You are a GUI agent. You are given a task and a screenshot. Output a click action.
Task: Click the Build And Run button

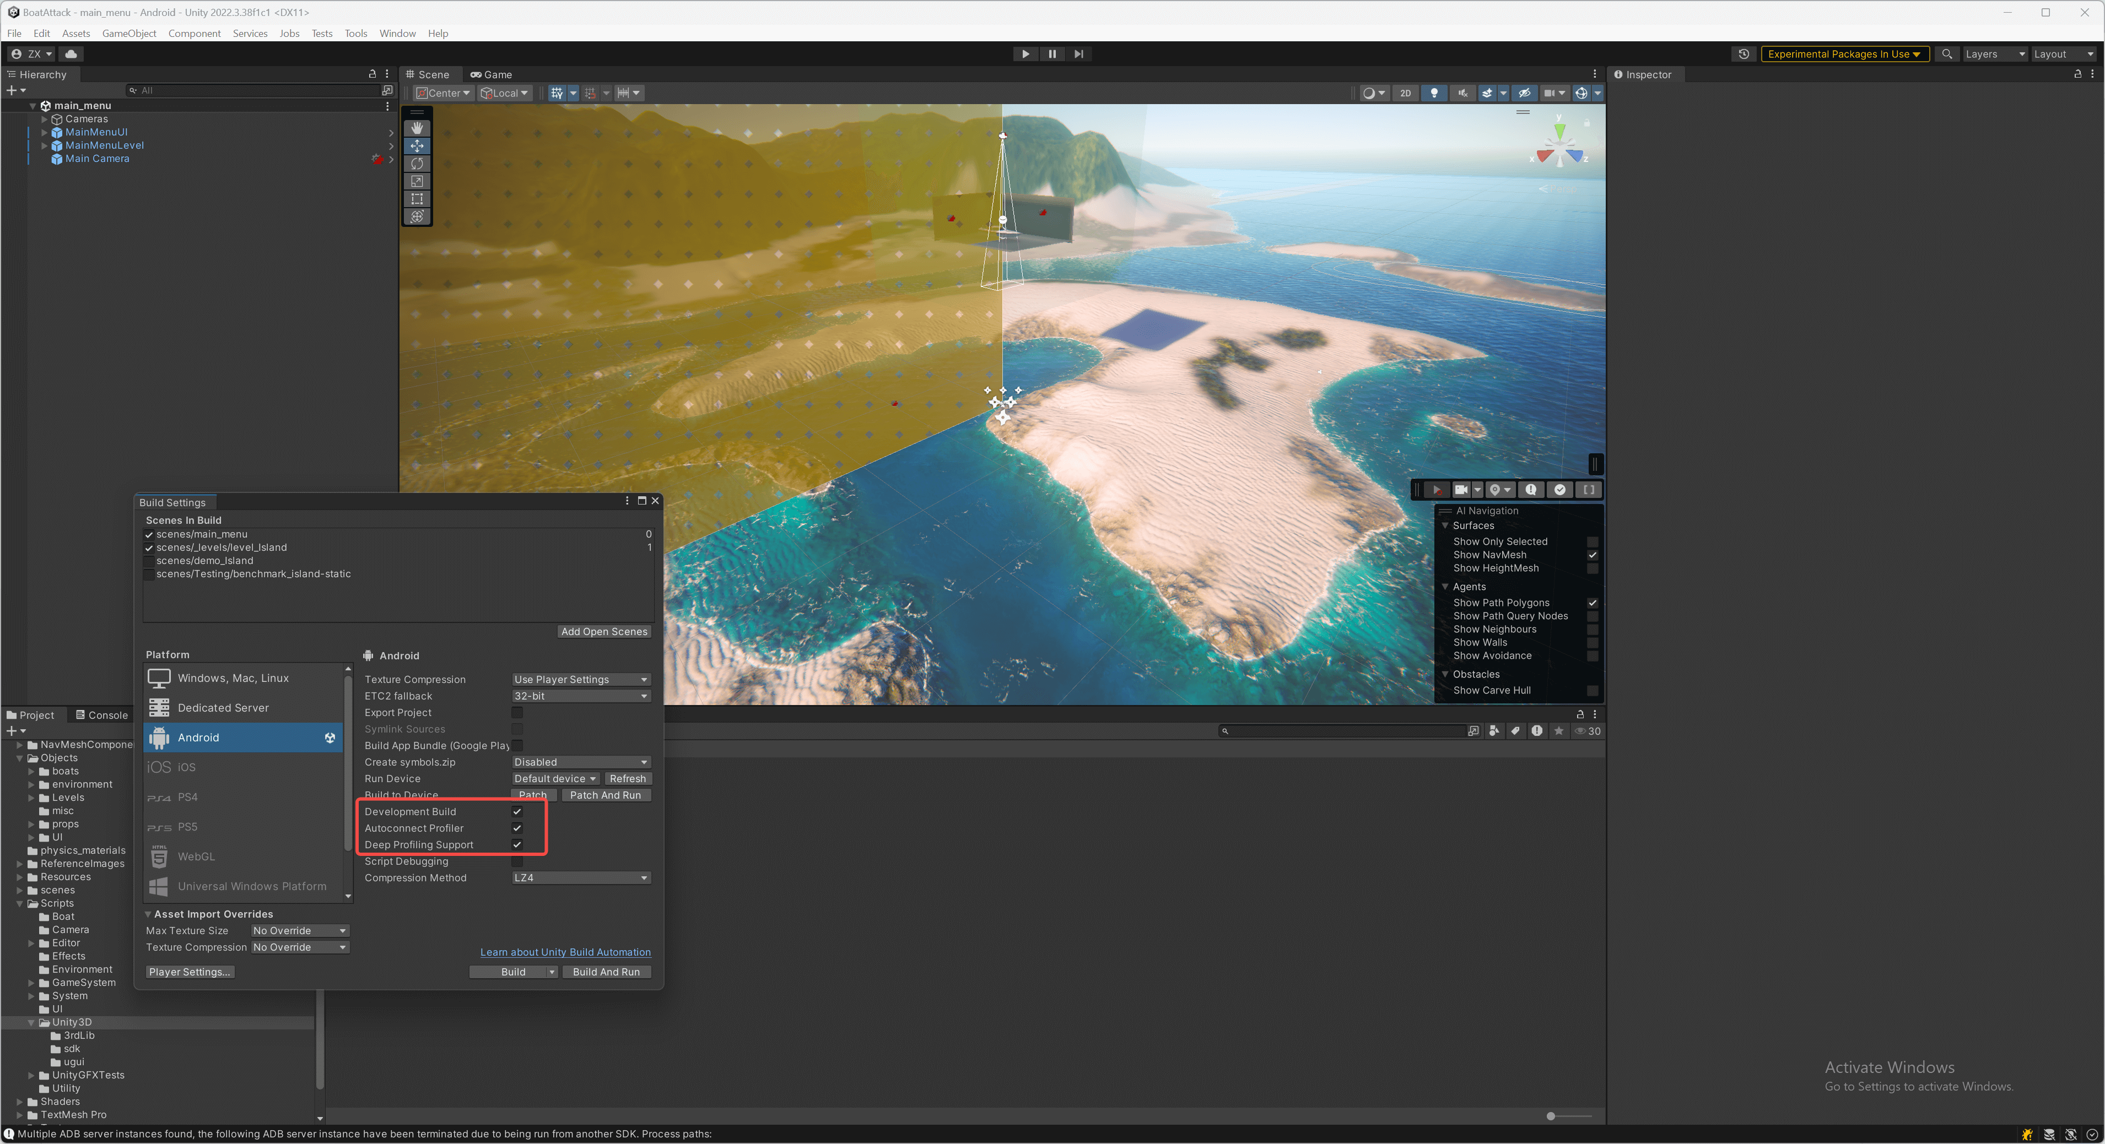606,972
